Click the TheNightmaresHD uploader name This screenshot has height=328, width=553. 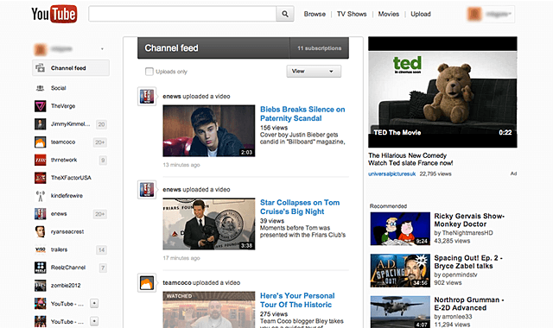467,233
